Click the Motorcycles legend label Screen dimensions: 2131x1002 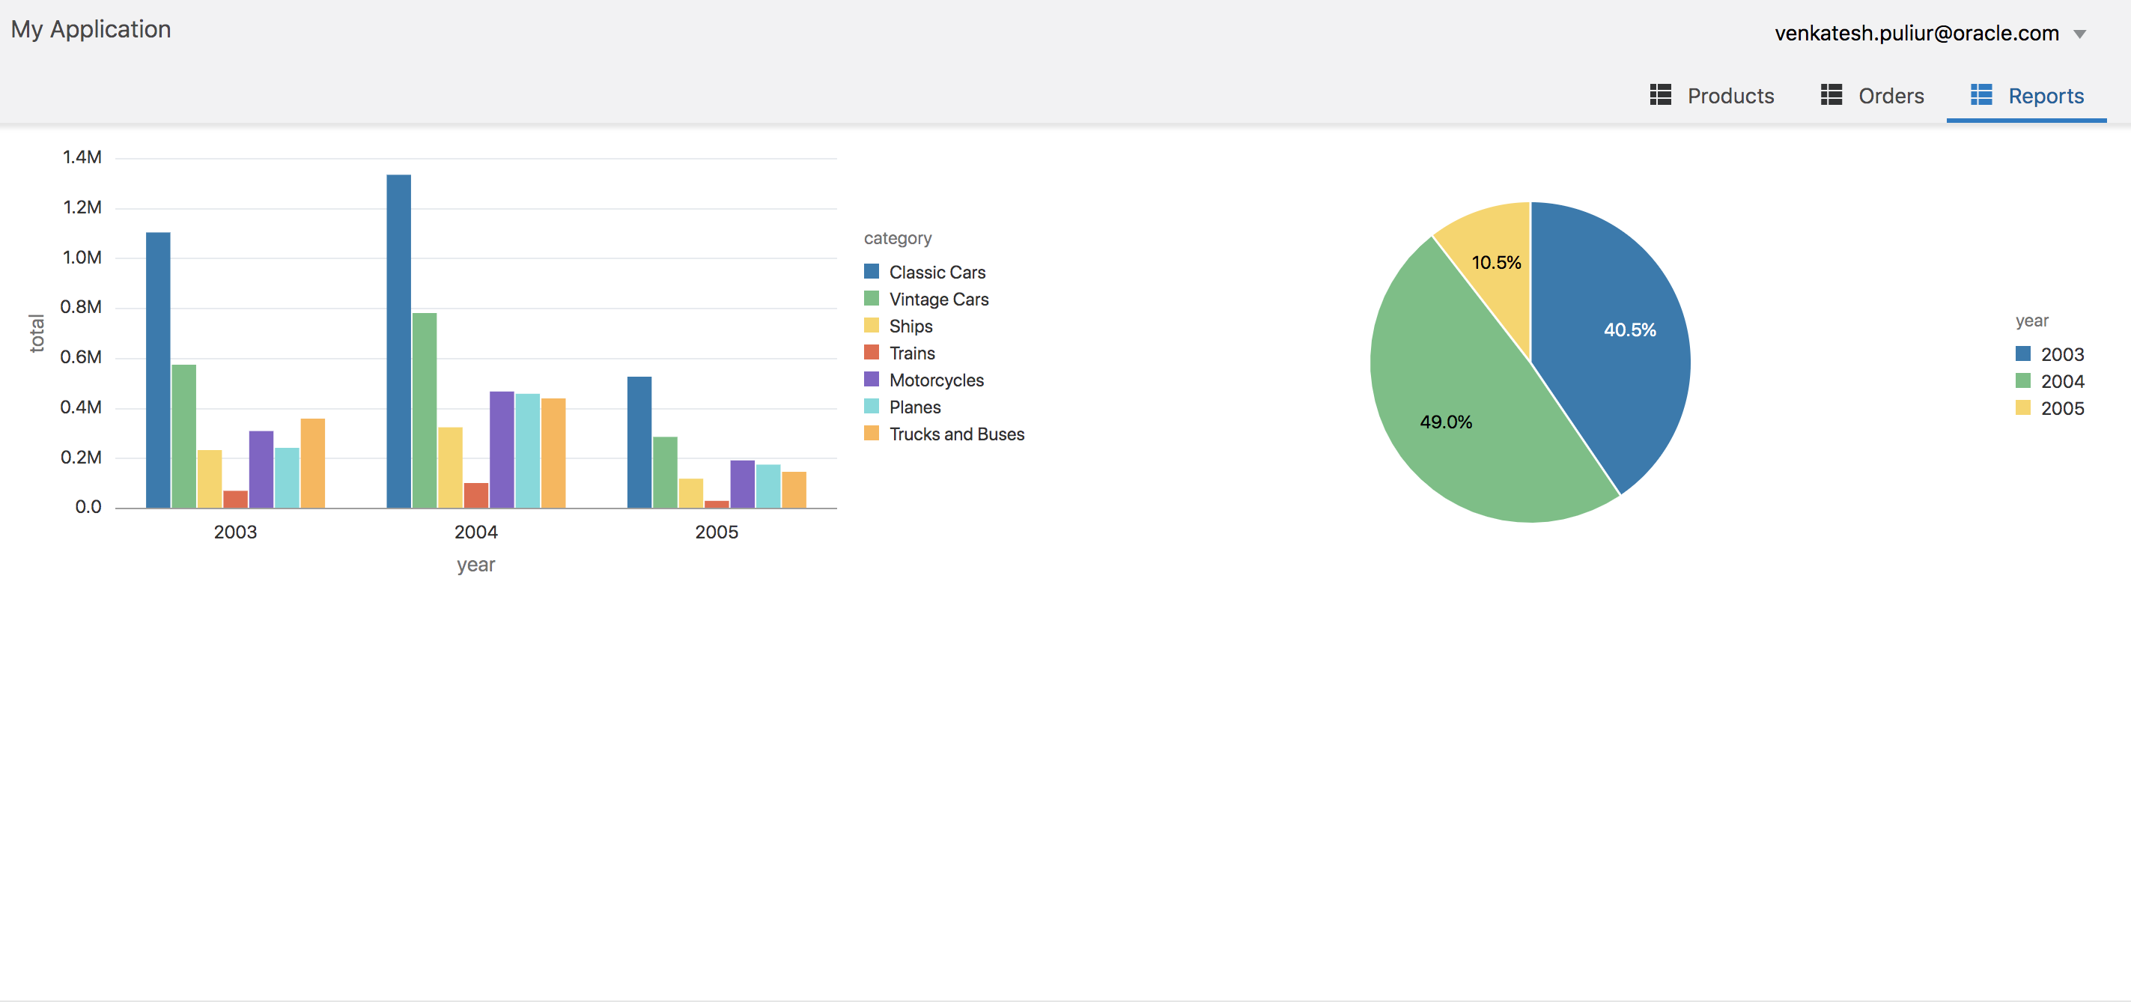[937, 380]
